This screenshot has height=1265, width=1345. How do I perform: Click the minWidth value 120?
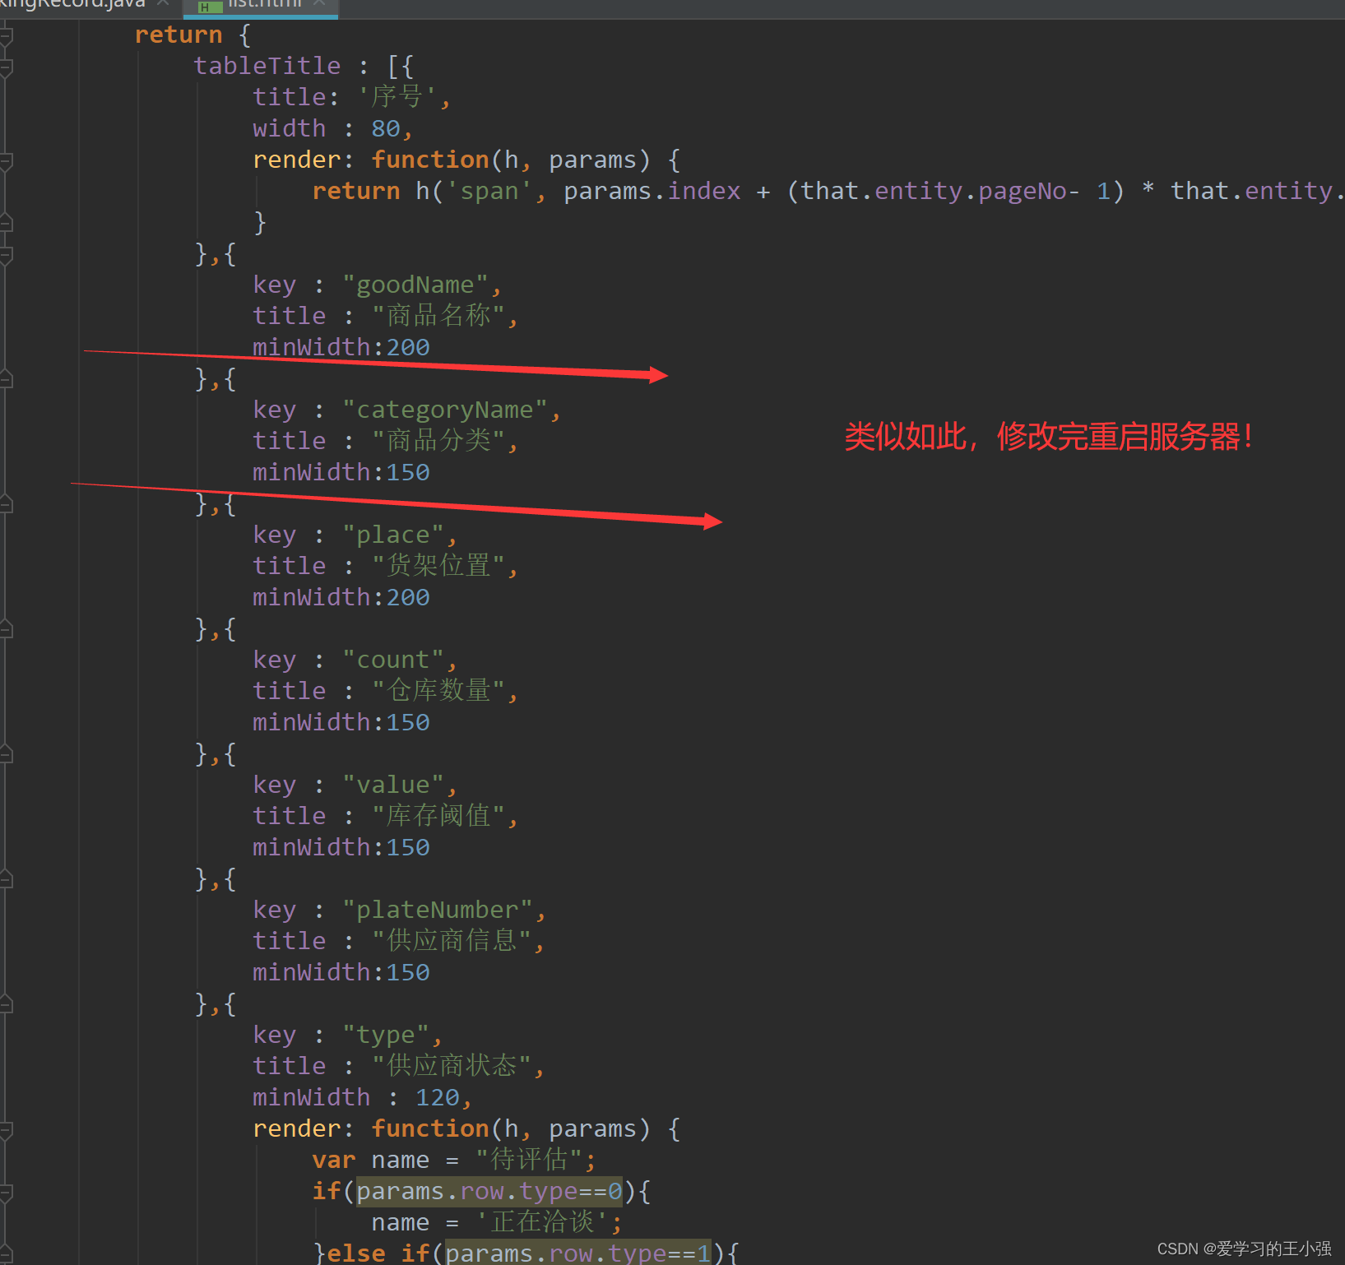pyautogui.click(x=437, y=1097)
